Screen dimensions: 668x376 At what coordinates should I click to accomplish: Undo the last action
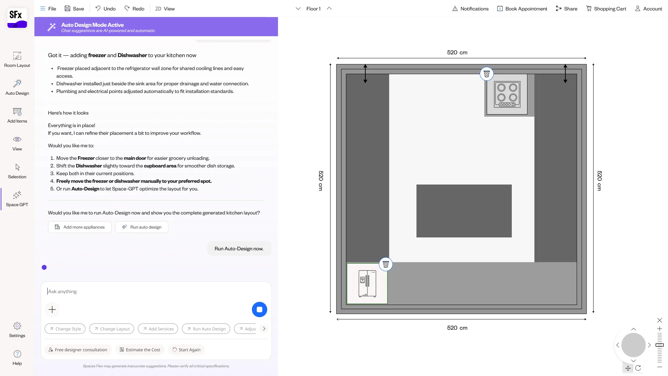pos(105,8)
